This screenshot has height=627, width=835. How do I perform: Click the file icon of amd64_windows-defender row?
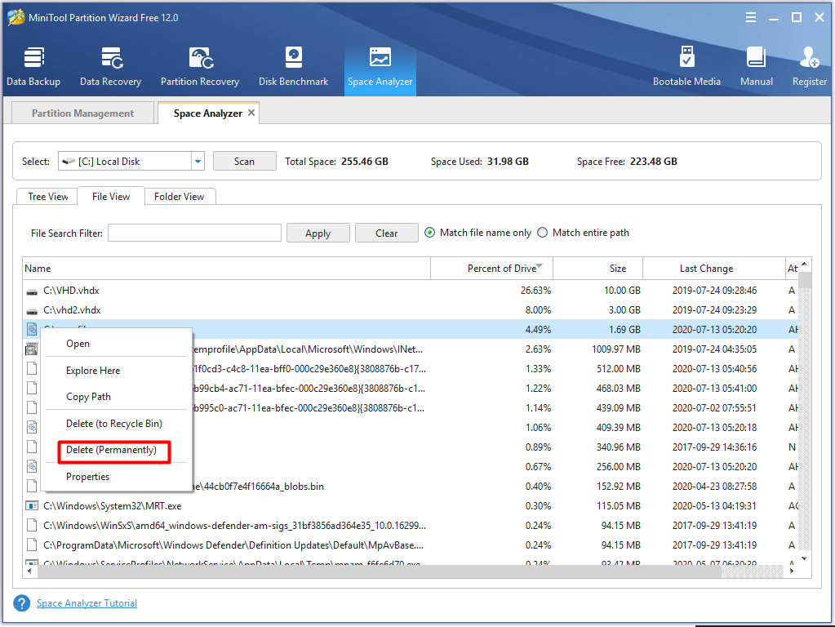click(32, 526)
